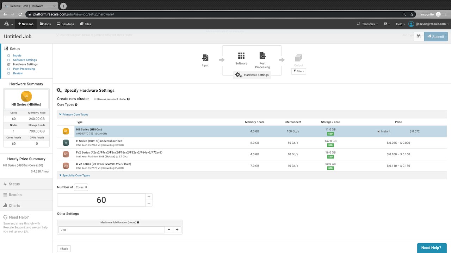This screenshot has height=253, width=451.
Task: Open the Need Help chat button
Action: 432,248
